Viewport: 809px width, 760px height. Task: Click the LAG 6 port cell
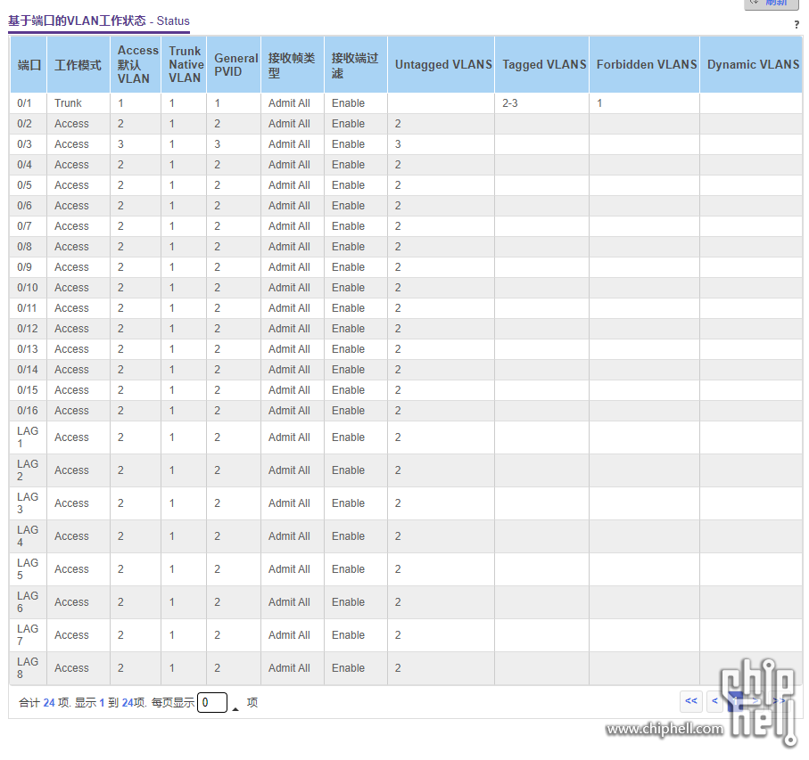pos(28,601)
